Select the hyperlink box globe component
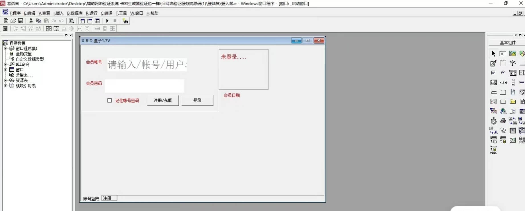Image resolution: width=525 pixels, height=211 pixels. coord(503,111)
